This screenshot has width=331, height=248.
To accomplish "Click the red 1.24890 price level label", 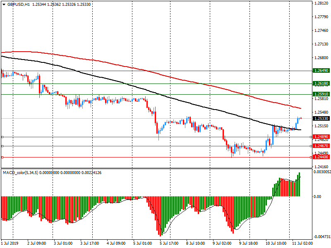I will [321, 137].
